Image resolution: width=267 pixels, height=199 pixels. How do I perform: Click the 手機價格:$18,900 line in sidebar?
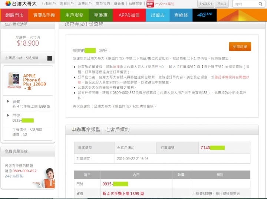[x=27, y=130]
